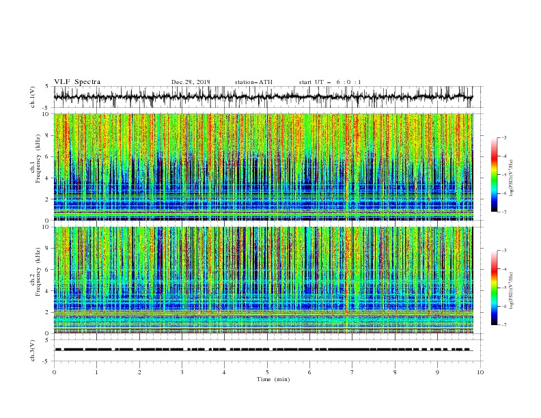
Task: Click the time axis tick label '7'
Action: [352, 372]
